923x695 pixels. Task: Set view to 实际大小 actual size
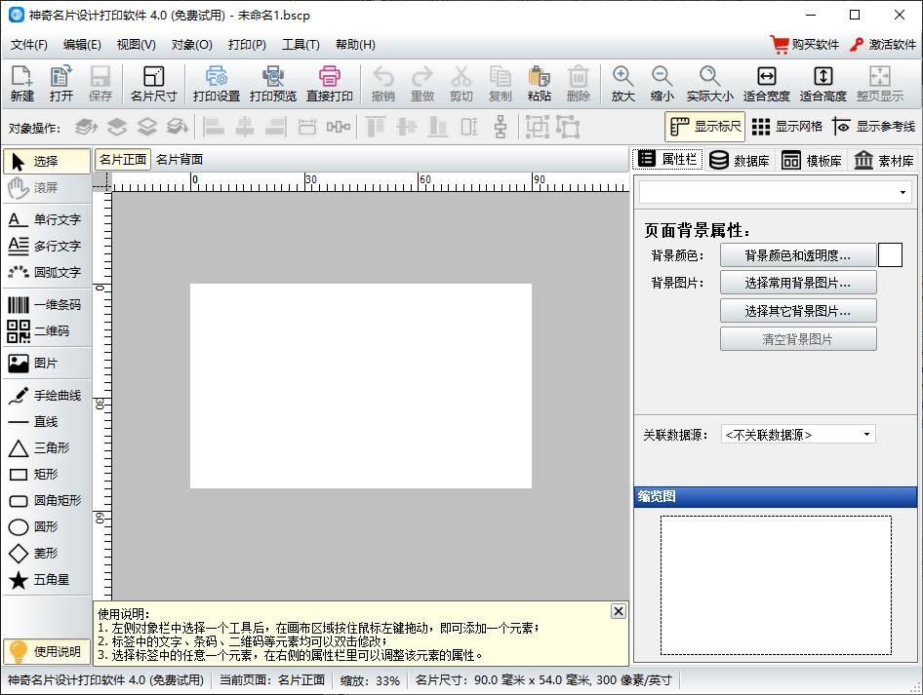tap(710, 84)
